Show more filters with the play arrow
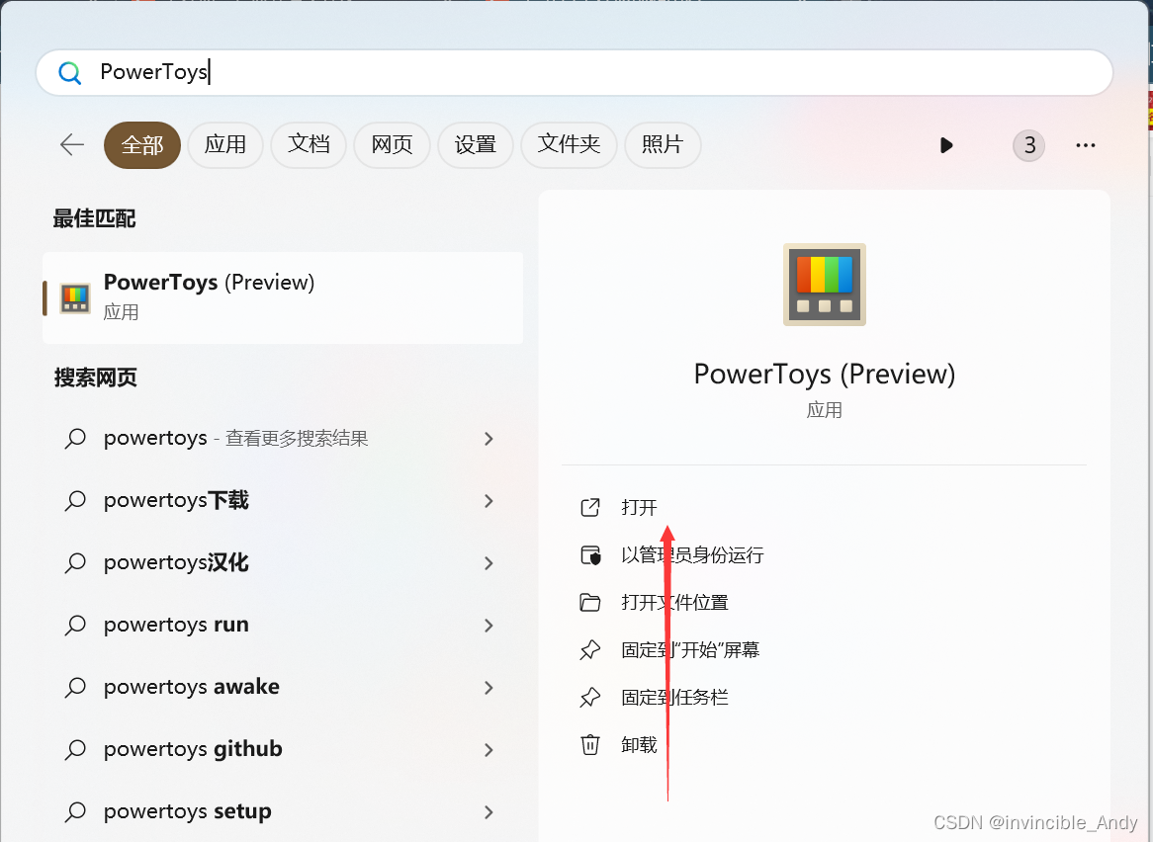The image size is (1153, 842). coord(946,145)
